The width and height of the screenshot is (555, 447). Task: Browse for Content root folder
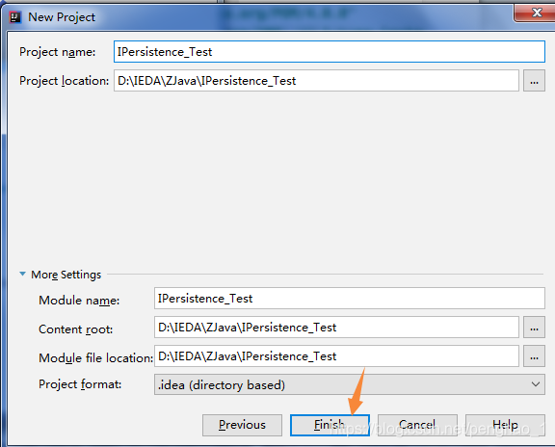(x=534, y=328)
